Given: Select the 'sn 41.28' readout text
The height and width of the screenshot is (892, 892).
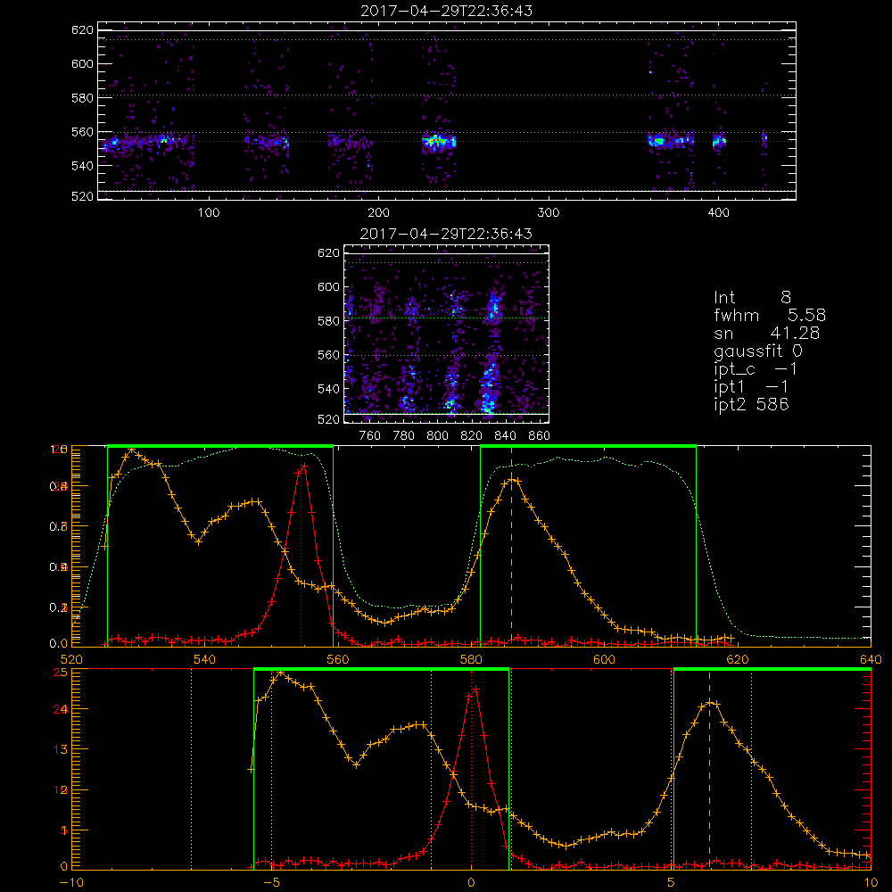Looking at the screenshot, I should [766, 334].
